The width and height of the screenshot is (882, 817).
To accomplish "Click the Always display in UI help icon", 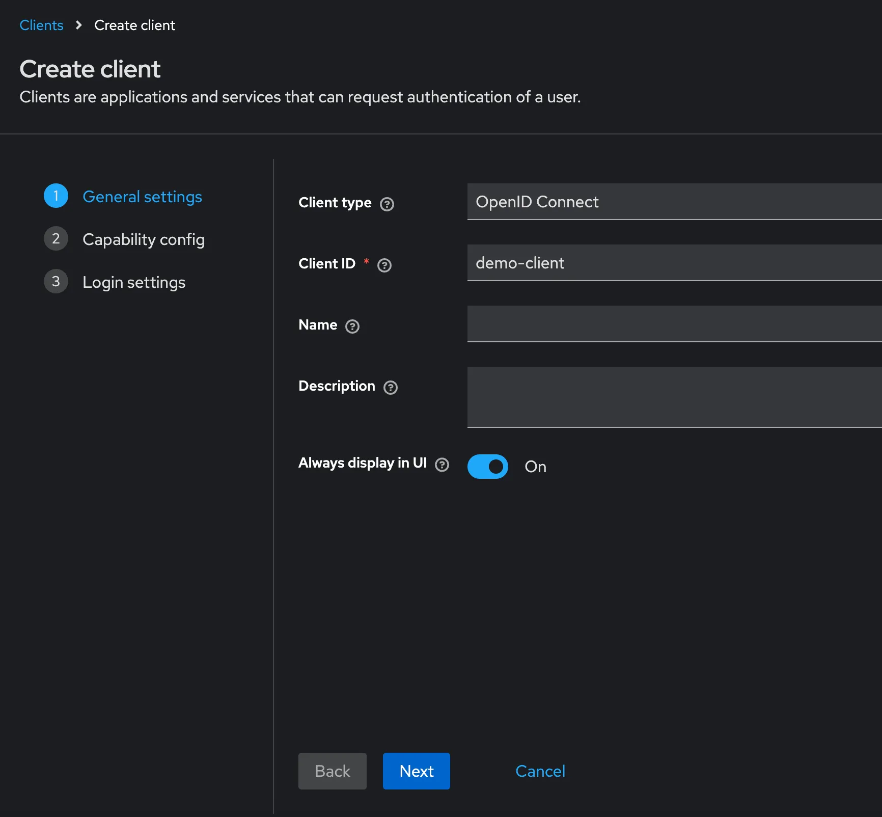I will point(443,464).
